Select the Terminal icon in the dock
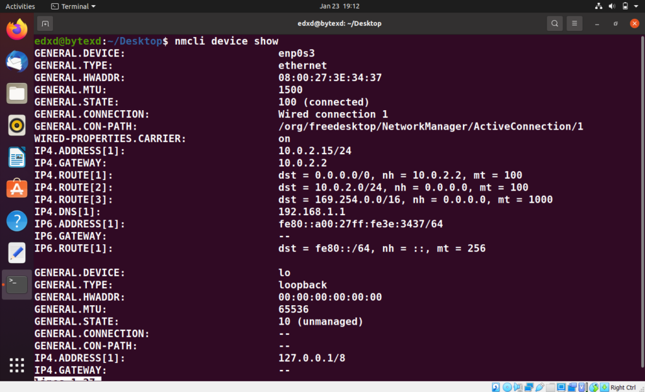 point(16,284)
